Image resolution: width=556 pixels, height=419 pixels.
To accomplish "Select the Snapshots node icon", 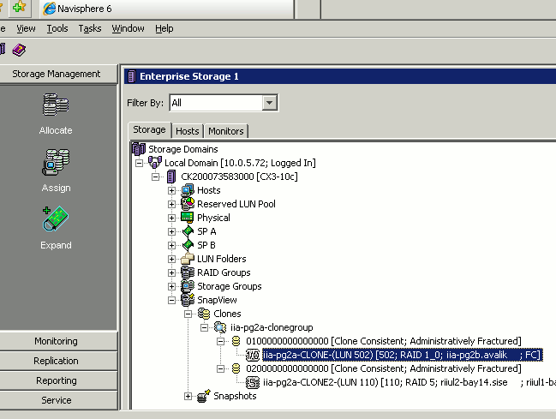I will (x=204, y=396).
